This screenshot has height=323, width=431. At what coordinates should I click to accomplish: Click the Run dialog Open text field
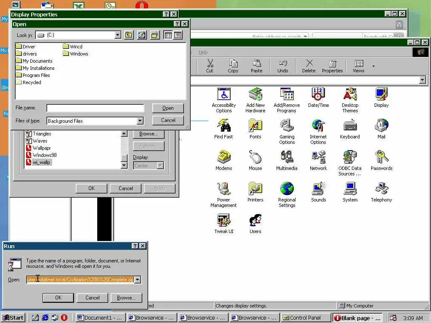coord(80,280)
